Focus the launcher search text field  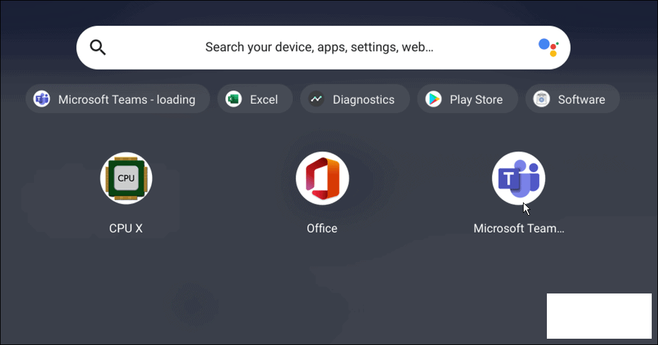click(x=323, y=48)
